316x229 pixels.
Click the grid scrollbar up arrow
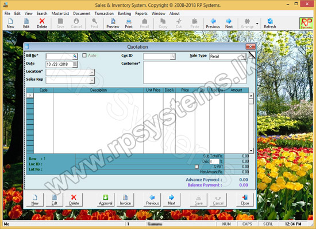point(251,96)
